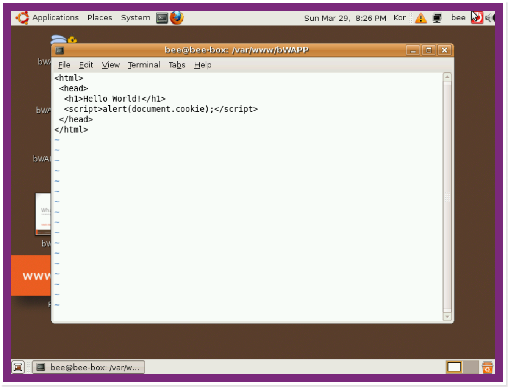Click the Hello World! h1 line
508x387 pixels.
pyautogui.click(x=115, y=99)
